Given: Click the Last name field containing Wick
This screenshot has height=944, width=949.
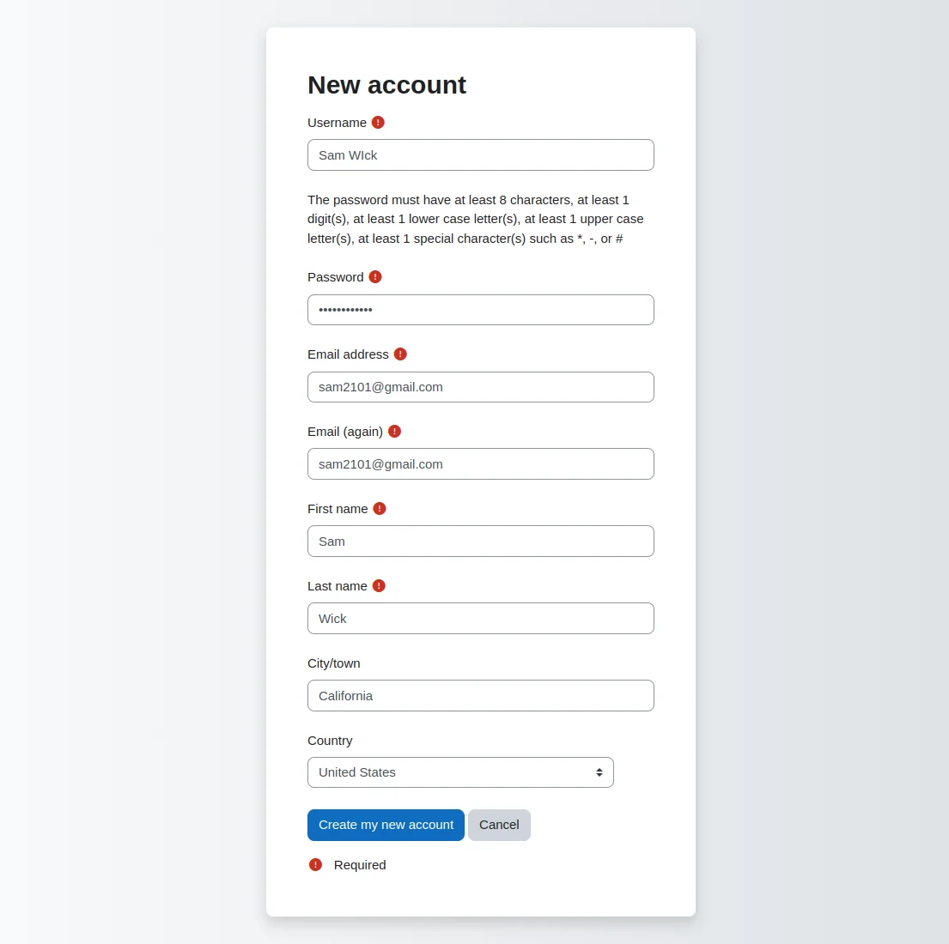Looking at the screenshot, I should [480, 618].
